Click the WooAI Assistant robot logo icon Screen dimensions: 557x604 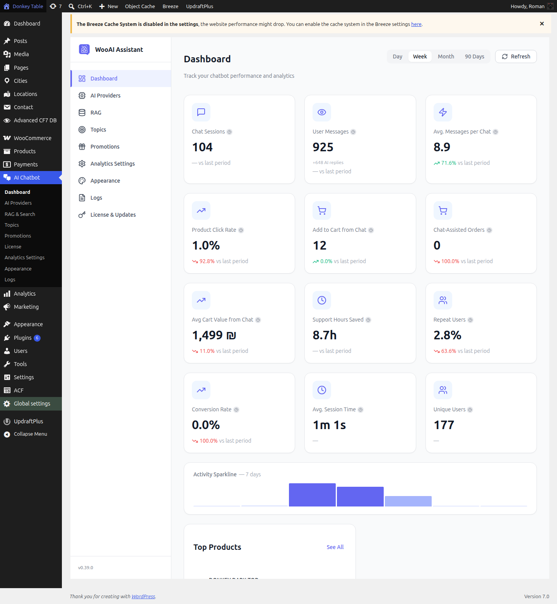(84, 49)
